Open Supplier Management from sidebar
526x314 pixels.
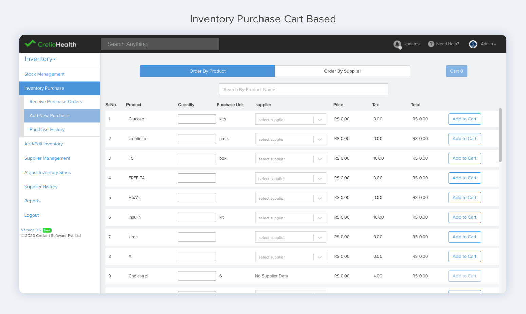47,158
